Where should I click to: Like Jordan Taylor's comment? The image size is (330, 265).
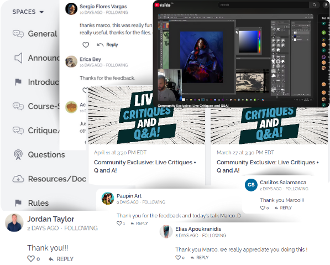[31, 259]
